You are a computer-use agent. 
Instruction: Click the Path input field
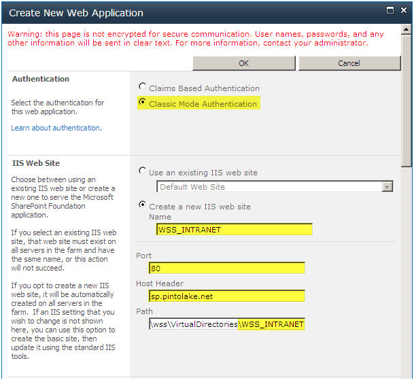(227, 324)
